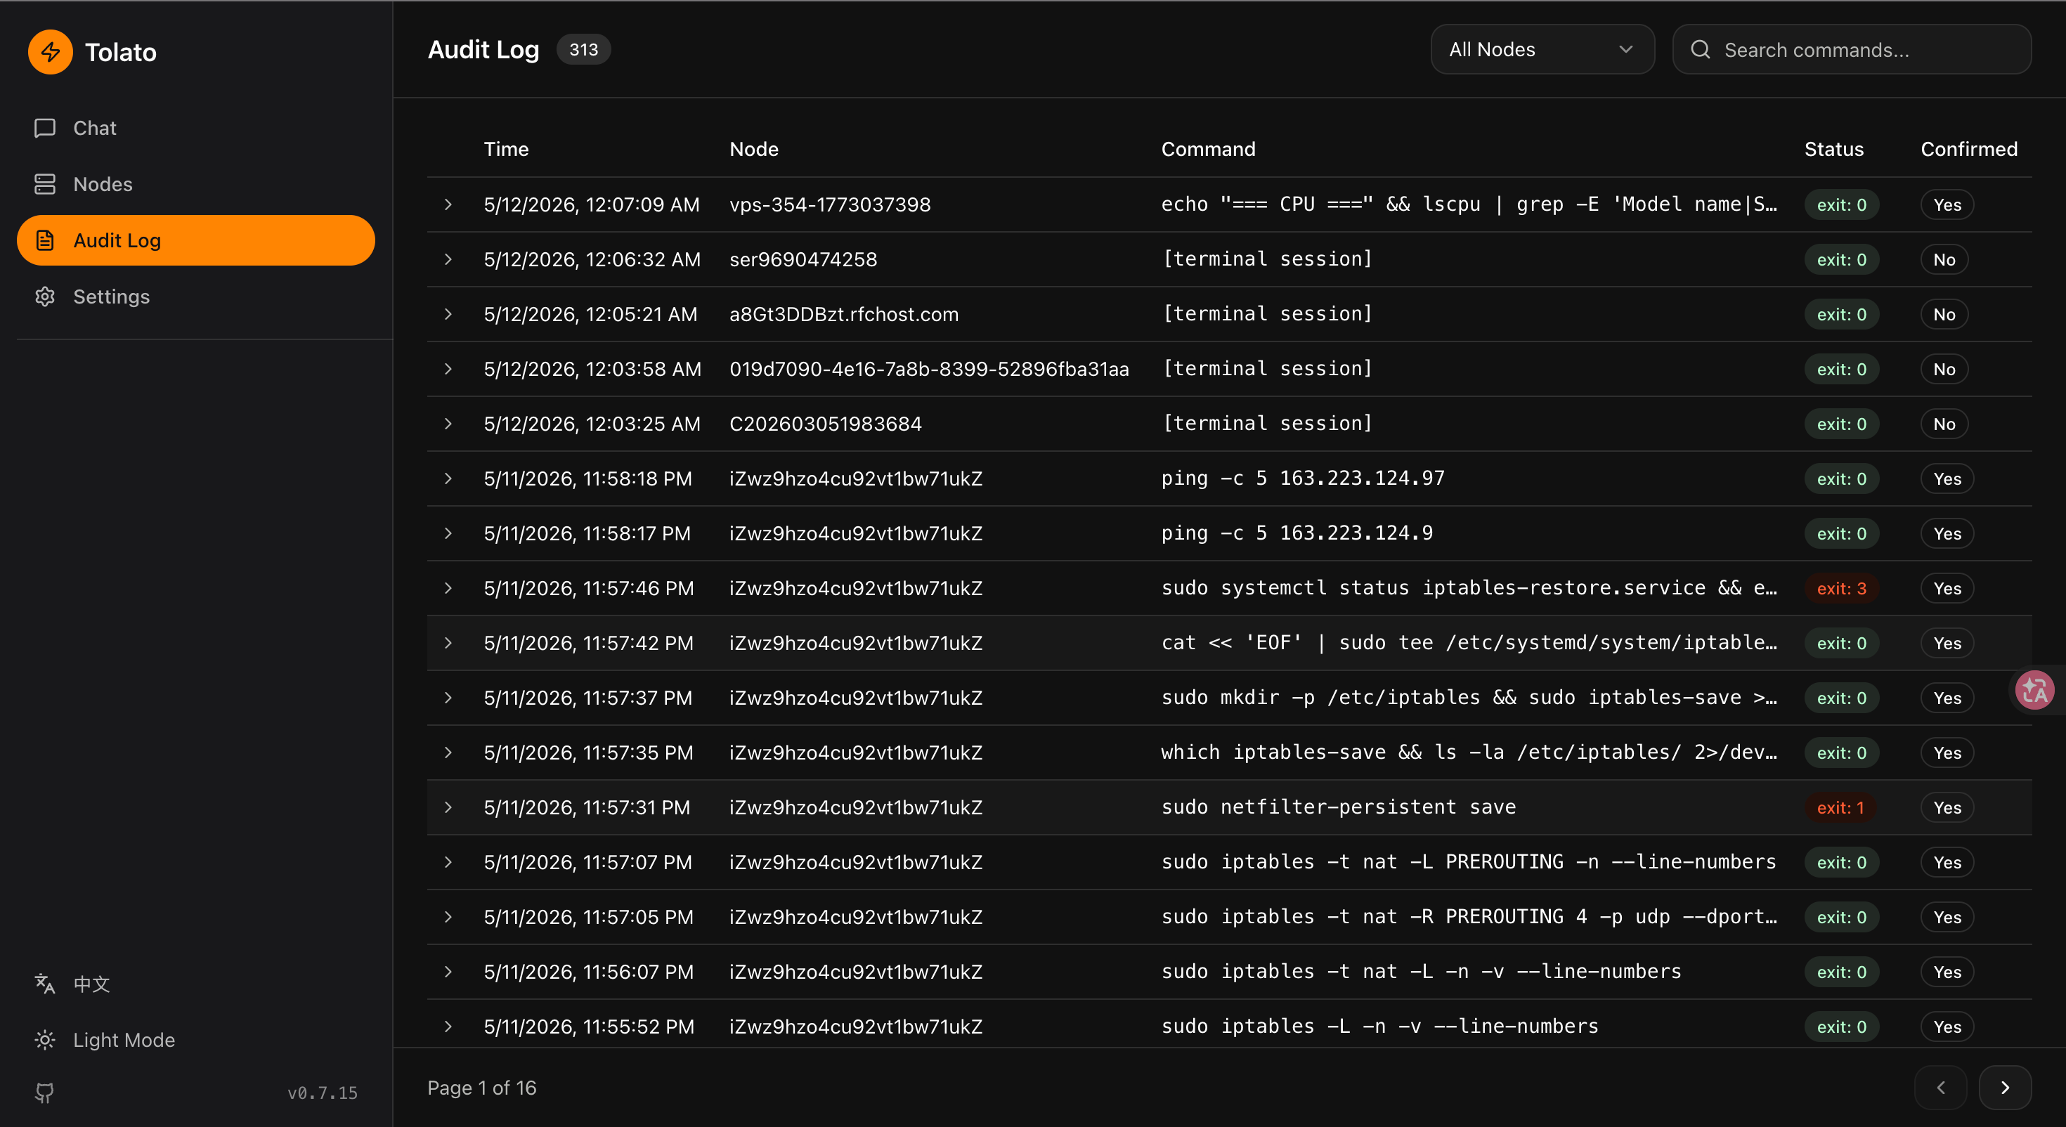2066x1127 pixels.
Task: Click the search magnifier icon
Action: [1701, 50]
